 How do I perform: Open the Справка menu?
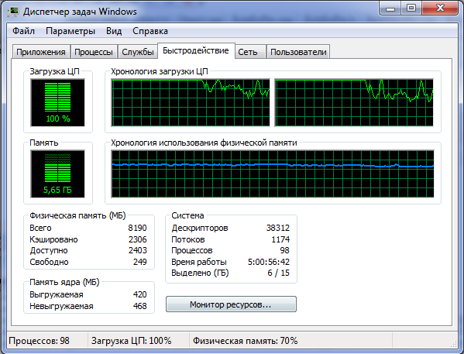click(x=150, y=31)
